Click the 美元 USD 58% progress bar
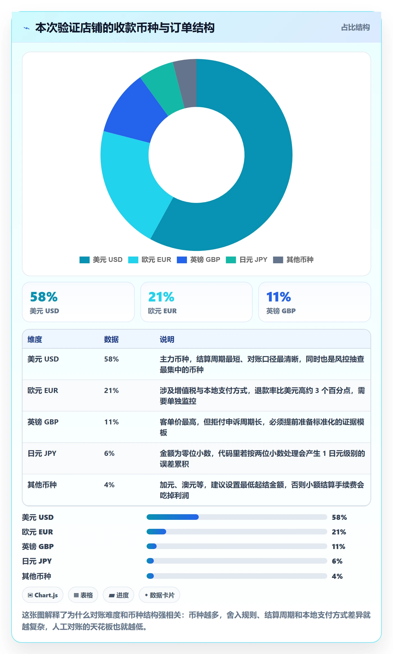 click(x=237, y=517)
